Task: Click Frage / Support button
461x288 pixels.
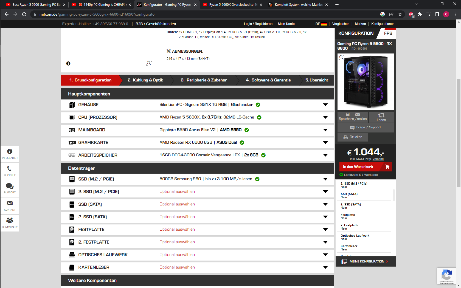Action: (x=366, y=127)
